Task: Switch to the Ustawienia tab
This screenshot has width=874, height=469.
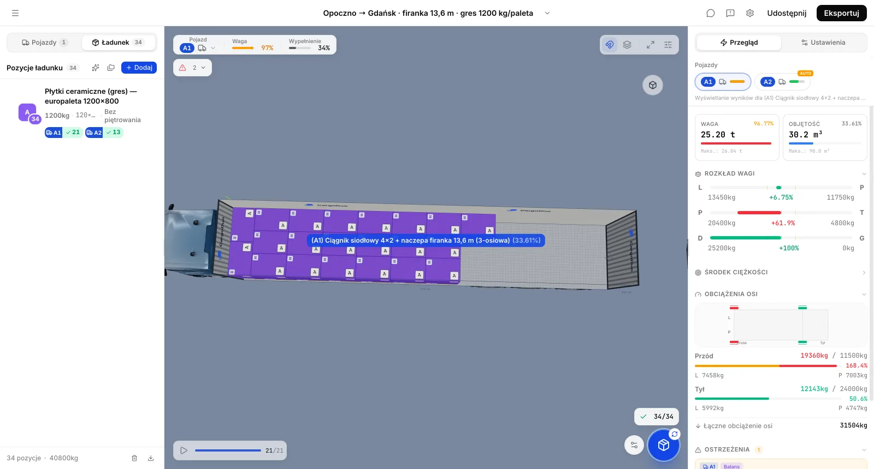Action: (x=823, y=43)
